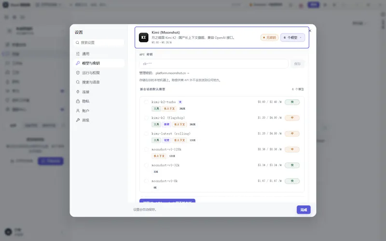Viewport: 386px width, 241px height.
Task: Click 长上下文 tag under moonshot-v1-128k
Action: coord(159,156)
